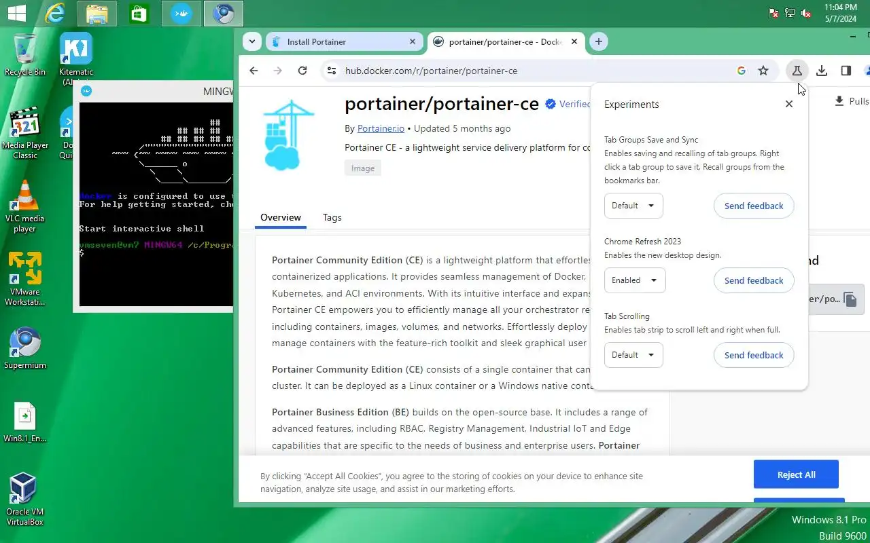Open VMware Workstation desktop shortcut
This screenshot has height=543, width=870.
[25, 280]
